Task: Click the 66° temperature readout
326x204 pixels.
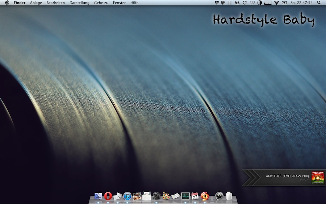Action: [252, 3]
